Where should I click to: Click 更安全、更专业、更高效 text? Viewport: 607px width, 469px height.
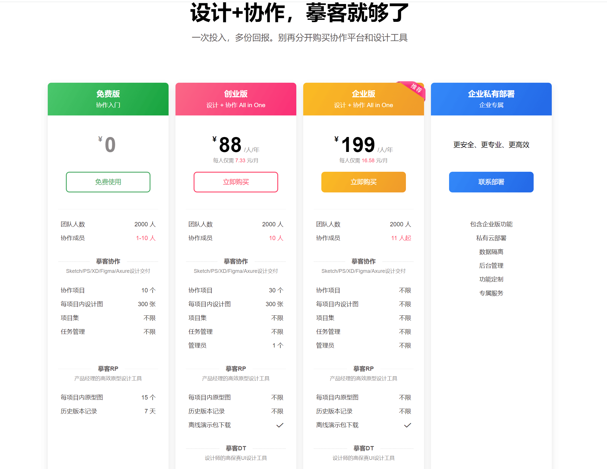[491, 145]
